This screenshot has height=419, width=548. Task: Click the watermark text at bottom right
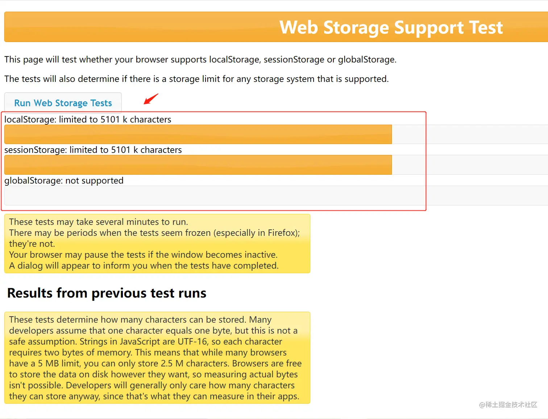point(508,405)
